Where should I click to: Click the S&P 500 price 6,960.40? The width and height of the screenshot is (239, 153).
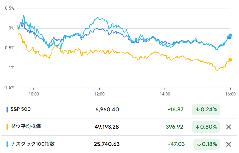point(107,110)
